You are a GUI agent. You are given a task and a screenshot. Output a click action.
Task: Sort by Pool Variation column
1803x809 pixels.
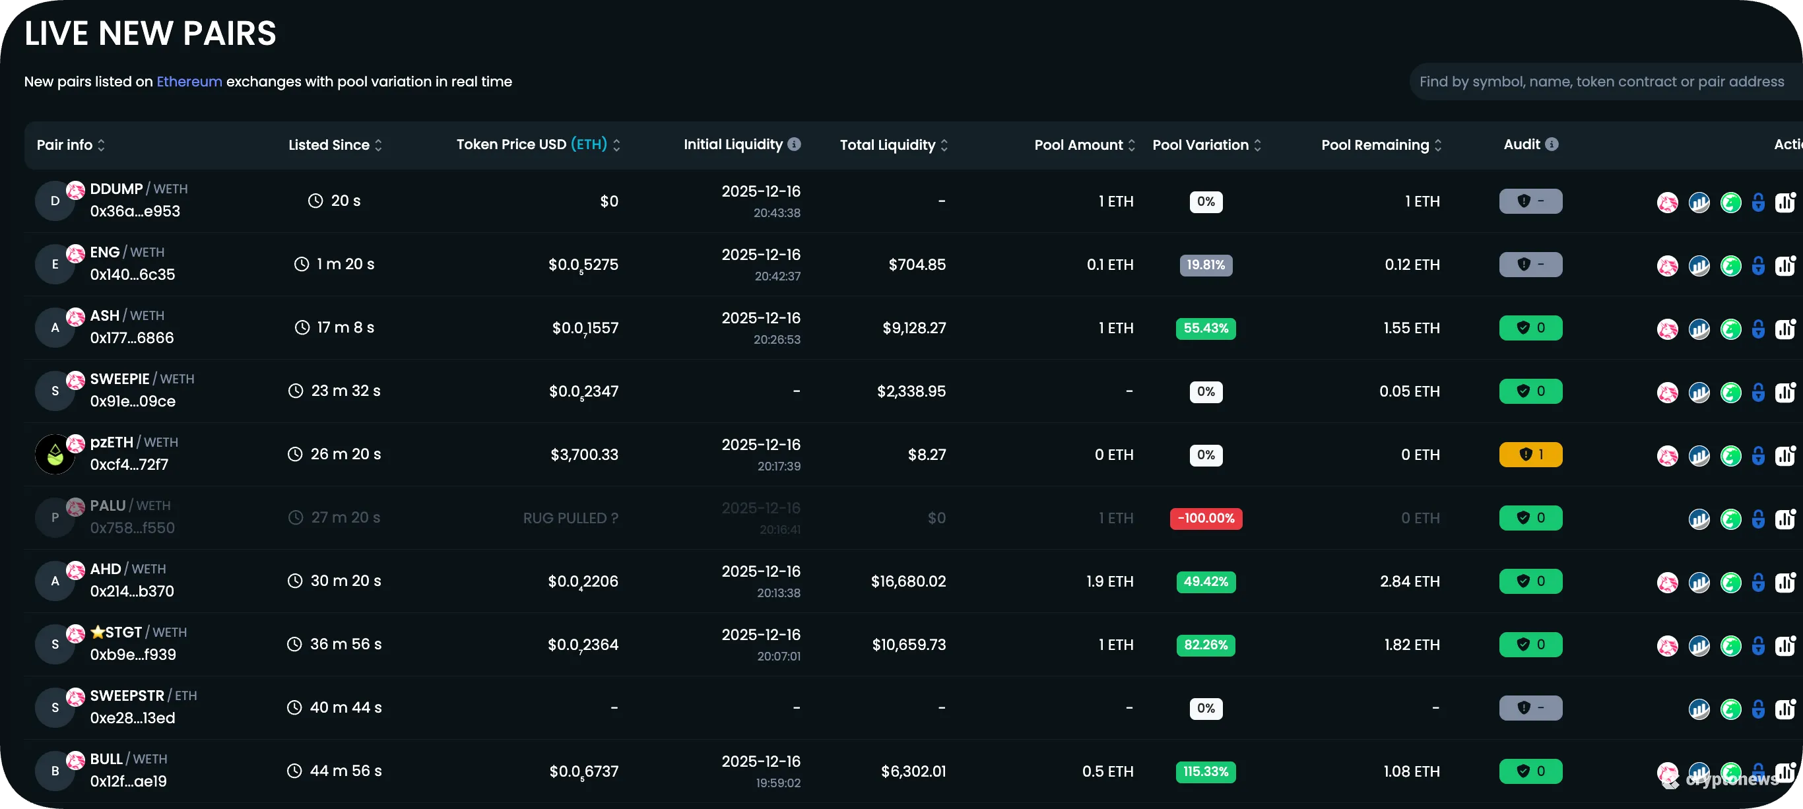pos(1206,145)
